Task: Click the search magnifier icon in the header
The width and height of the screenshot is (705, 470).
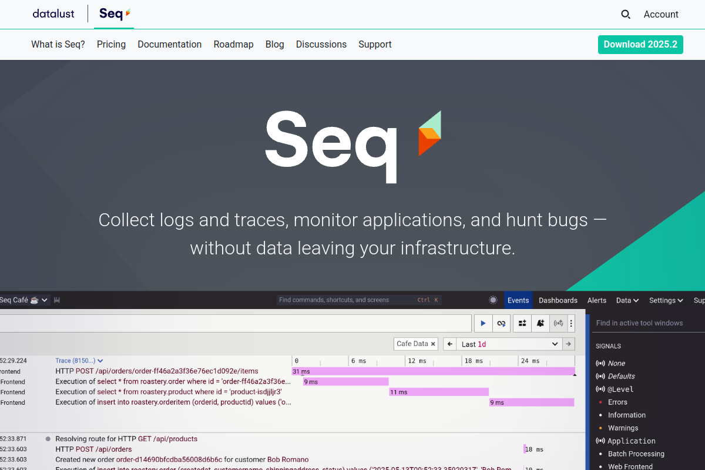Action: [626, 14]
